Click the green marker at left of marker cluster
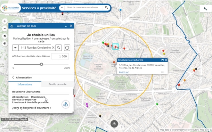 tap(103, 43)
